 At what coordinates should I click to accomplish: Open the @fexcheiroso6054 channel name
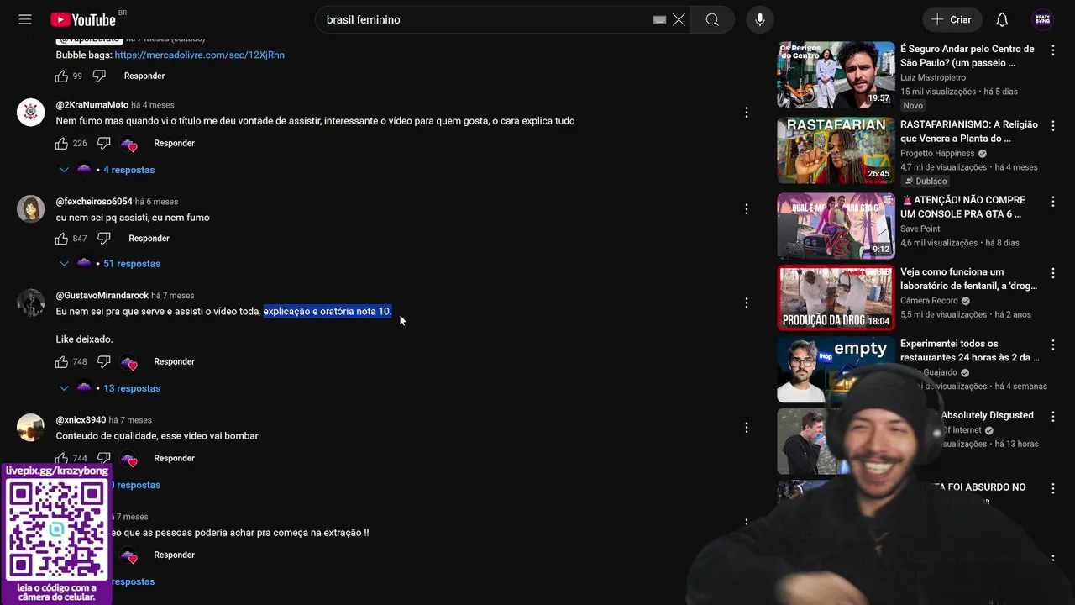94,202
